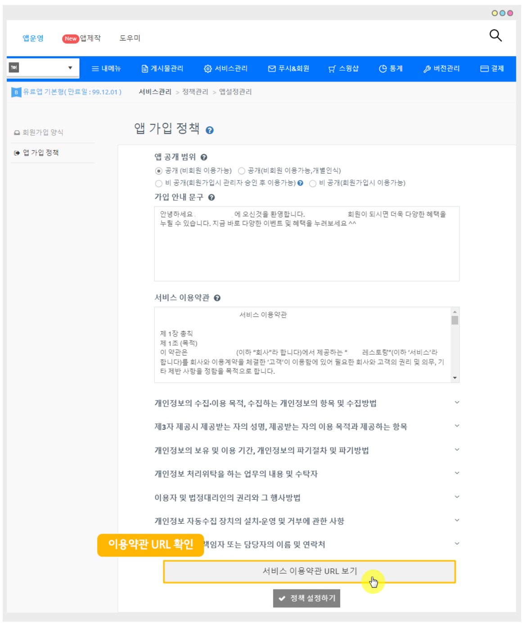Click 앱설정관리 breadcrumb
This screenshot has height=624, width=523.
pos(235,92)
